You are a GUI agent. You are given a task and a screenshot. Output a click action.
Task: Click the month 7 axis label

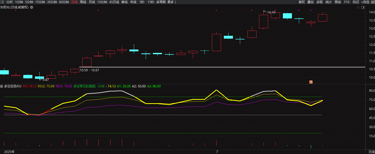click(x=217, y=152)
